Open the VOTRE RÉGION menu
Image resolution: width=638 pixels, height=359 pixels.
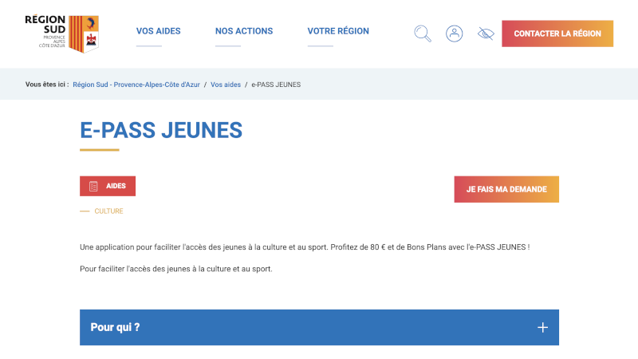coord(338,31)
